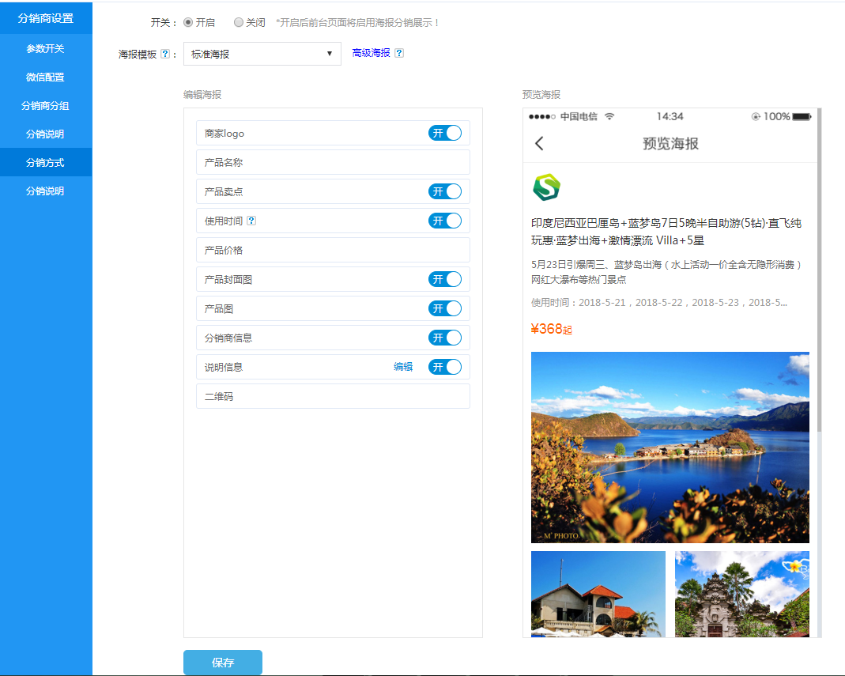Click 编辑 link in 说明信息 row

click(403, 367)
